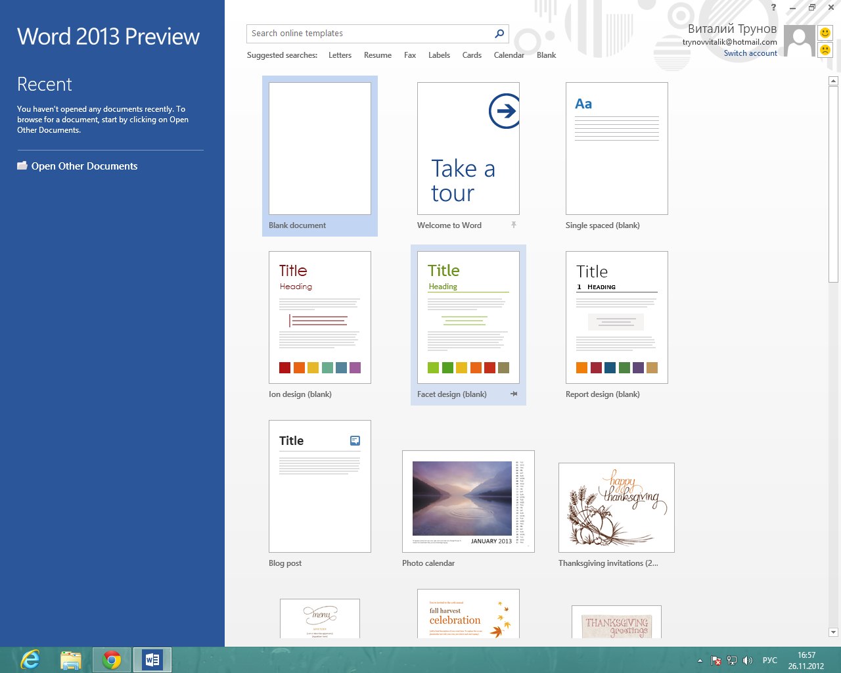The height and width of the screenshot is (673, 841).
Task: Show hidden system tray icons
Action: (x=700, y=661)
